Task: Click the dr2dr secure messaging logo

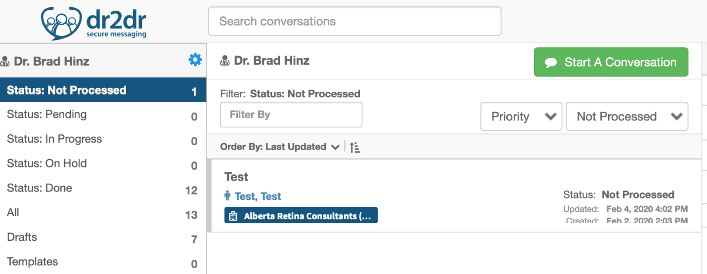Action: 94,23
